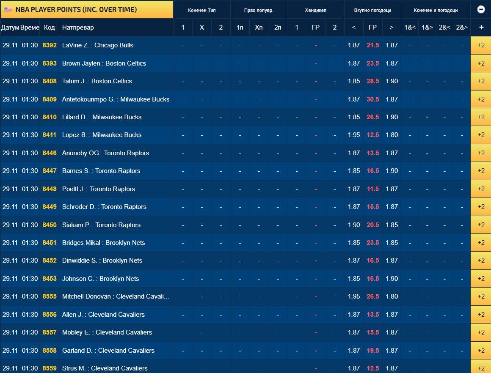The width and height of the screenshot is (491, 373).
Task: Open +2 extra markets for Mitchell Donovan
Action: 481,296
